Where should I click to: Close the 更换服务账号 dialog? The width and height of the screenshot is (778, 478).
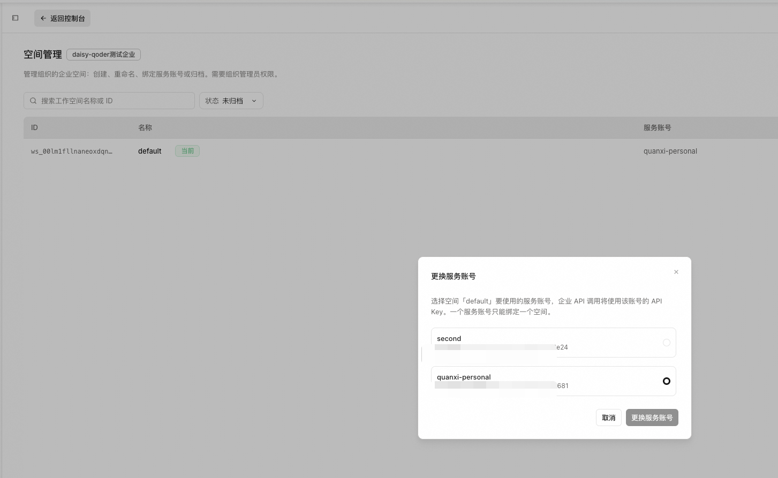[x=676, y=272]
